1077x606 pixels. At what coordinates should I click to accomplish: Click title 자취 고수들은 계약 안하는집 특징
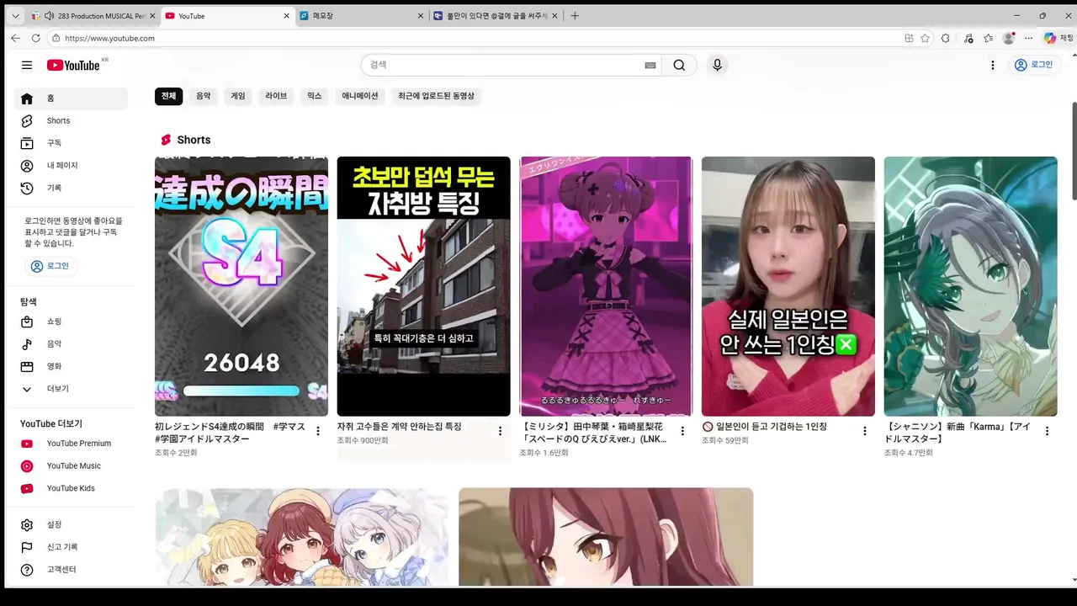coord(400,427)
